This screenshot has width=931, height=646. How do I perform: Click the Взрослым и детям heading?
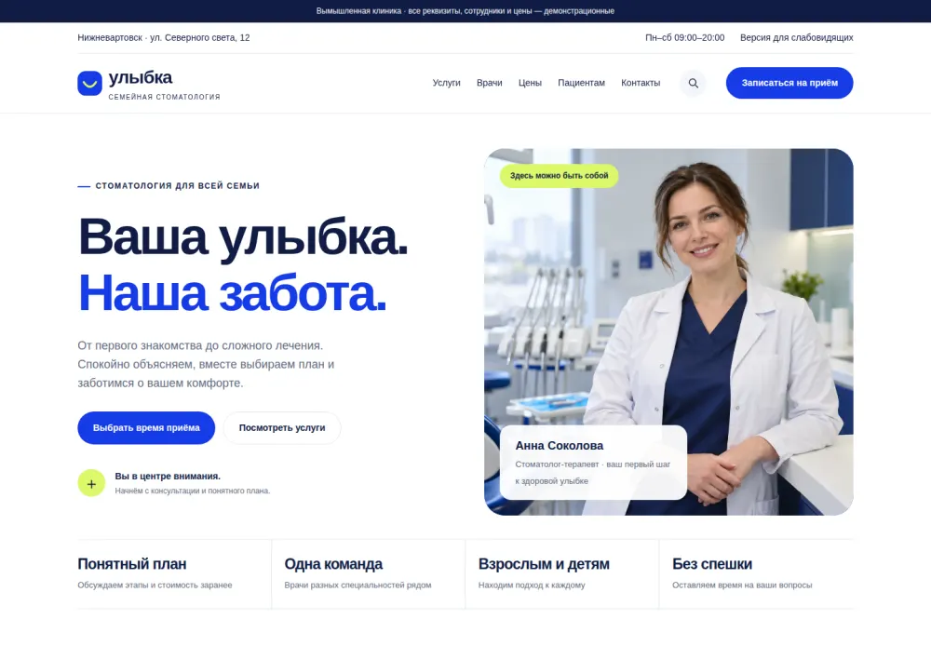click(x=544, y=564)
